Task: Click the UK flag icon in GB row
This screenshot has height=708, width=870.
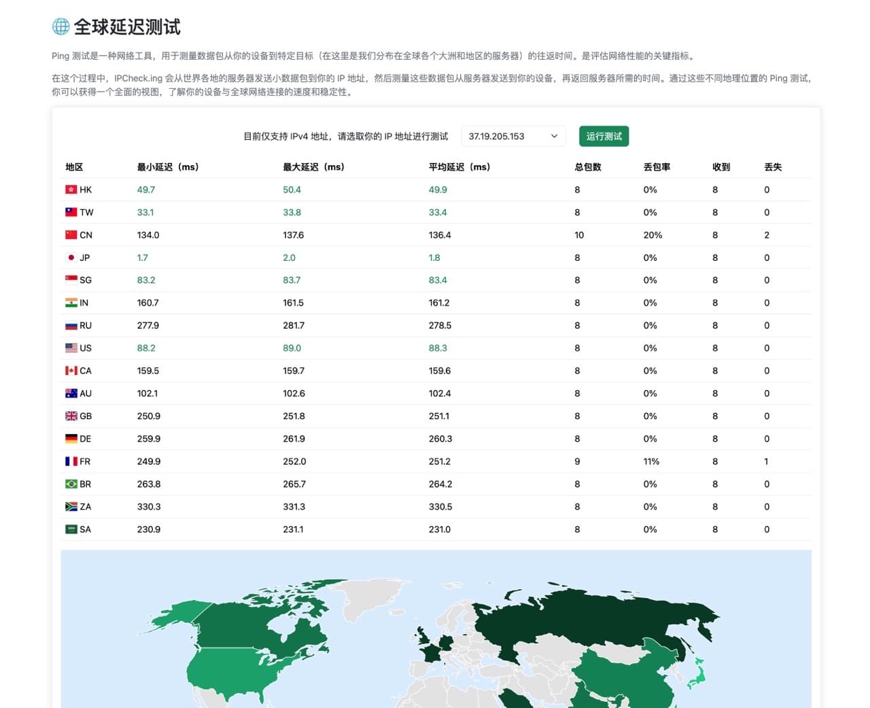Action: coord(71,416)
